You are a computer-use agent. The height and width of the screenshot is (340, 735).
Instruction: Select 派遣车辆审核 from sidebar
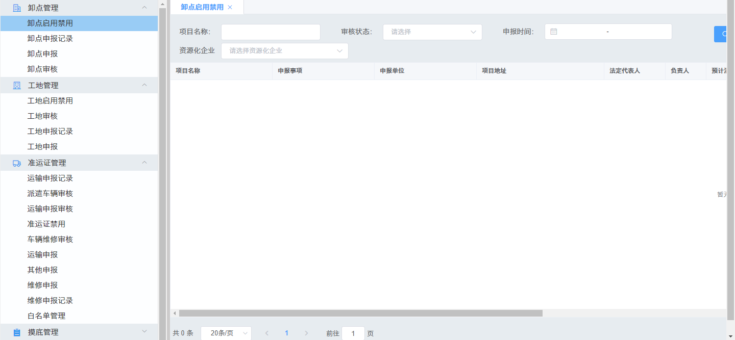[x=50, y=194]
